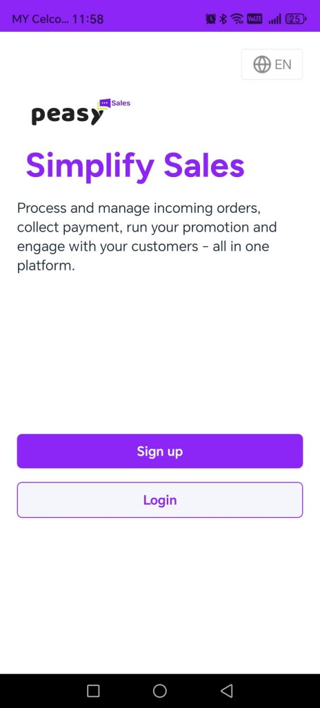Image resolution: width=320 pixels, height=708 pixels.
Task: Tap the alarm clock status icon
Action: (210, 19)
